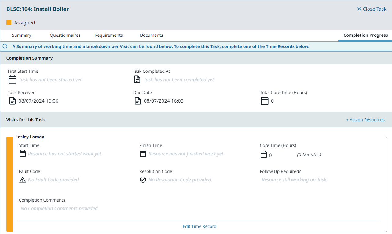Click the Due Date document icon
This screenshot has height=234, width=392.
coord(138,101)
